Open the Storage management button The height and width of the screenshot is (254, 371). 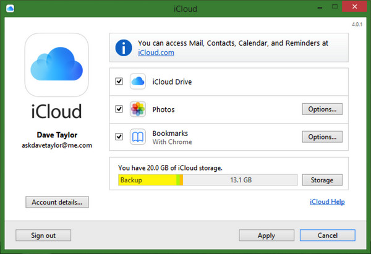[x=322, y=180]
